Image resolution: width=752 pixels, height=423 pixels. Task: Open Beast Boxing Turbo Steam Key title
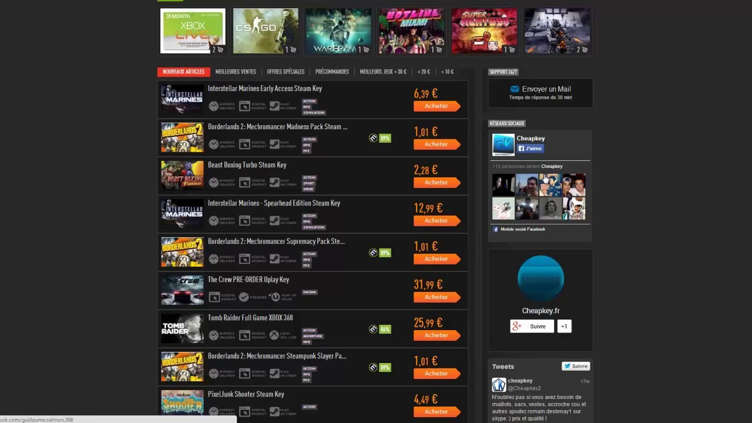coord(247,165)
